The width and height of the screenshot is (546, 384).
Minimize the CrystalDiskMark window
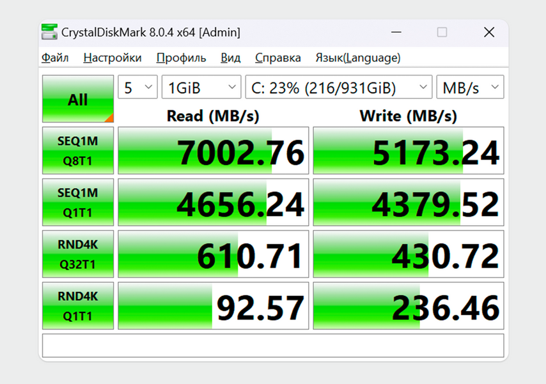point(396,33)
